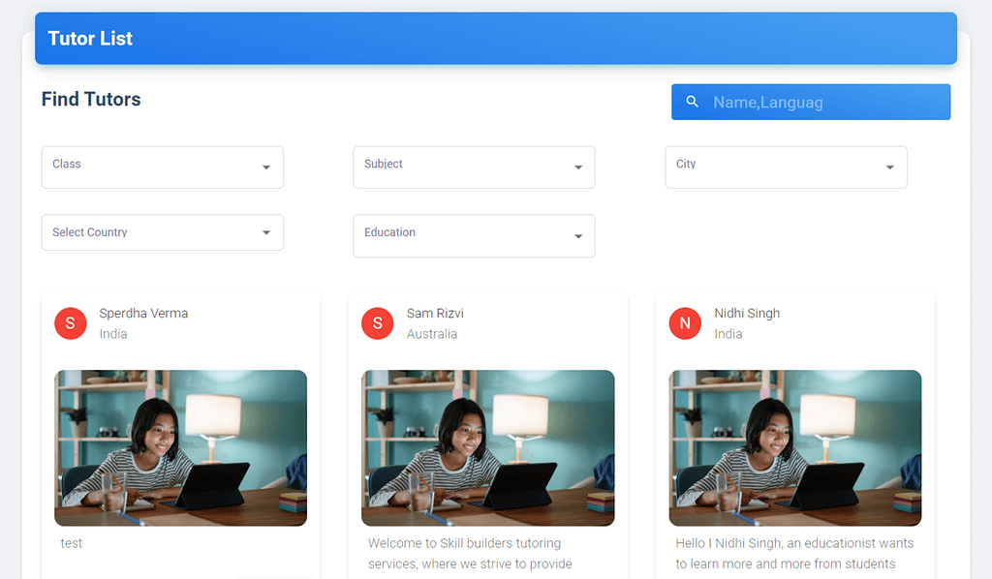Click the Subject dropdown arrow
992x579 pixels.
pyautogui.click(x=578, y=168)
